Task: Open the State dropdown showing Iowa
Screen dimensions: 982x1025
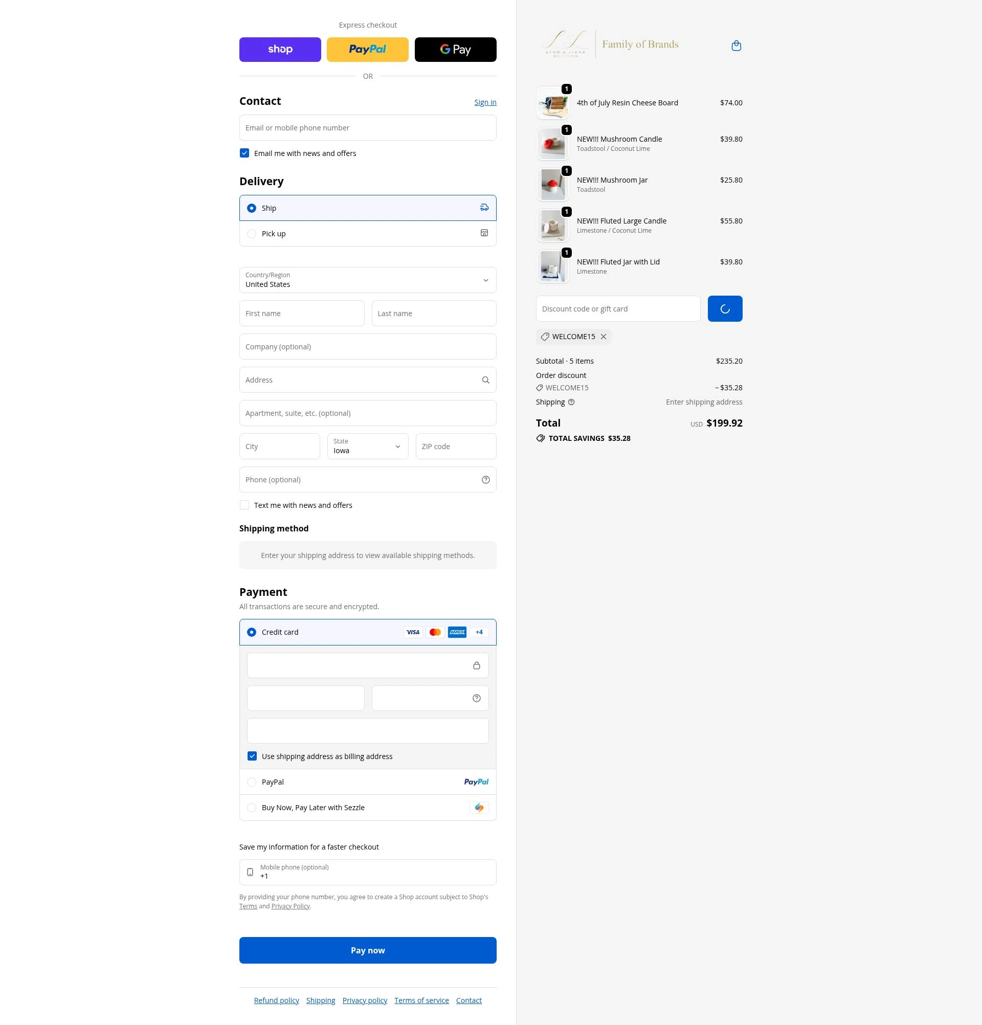Action: tap(368, 447)
